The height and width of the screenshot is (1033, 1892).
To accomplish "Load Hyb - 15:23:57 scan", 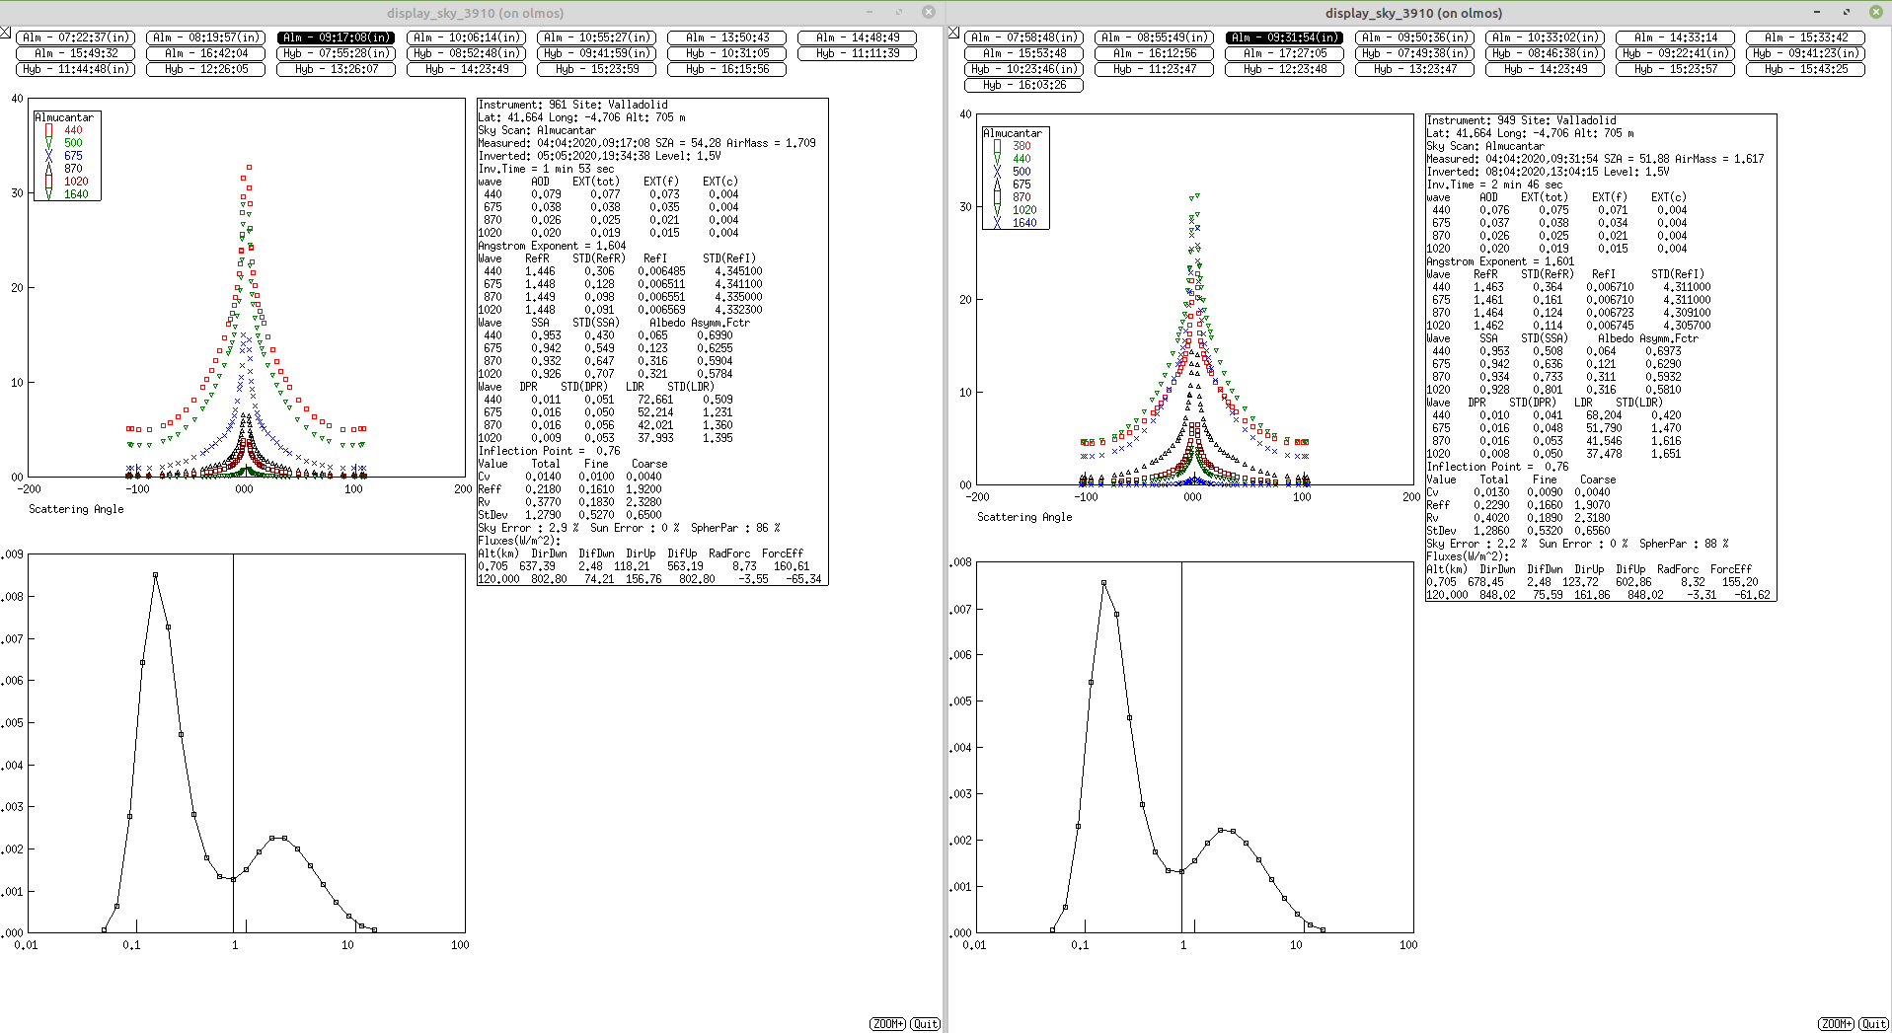I will tap(1676, 69).
